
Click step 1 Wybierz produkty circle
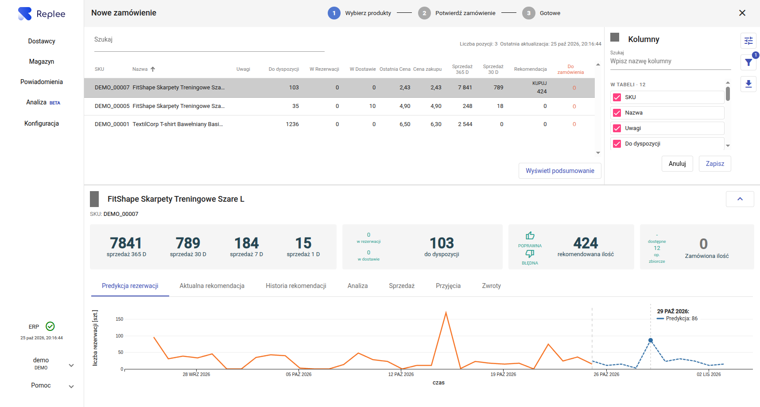coord(334,13)
